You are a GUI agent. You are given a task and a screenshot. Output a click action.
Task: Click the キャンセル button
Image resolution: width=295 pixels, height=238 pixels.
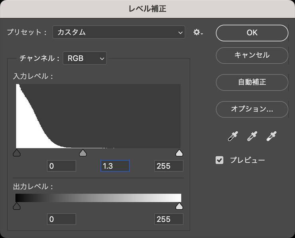tap(252, 55)
